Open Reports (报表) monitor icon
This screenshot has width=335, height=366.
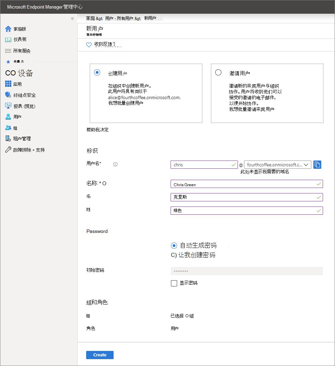pyautogui.click(x=8, y=106)
